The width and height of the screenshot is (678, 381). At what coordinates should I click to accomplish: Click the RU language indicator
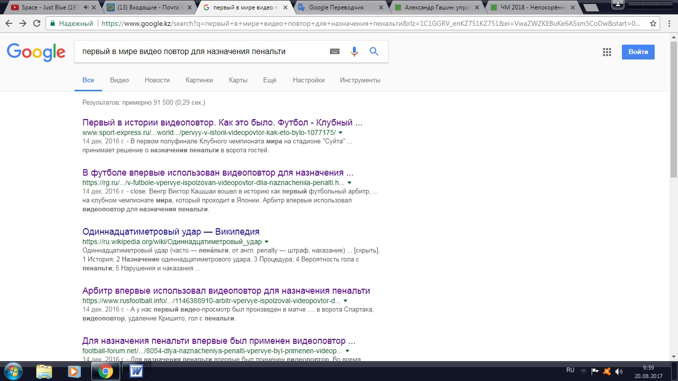tap(570, 370)
